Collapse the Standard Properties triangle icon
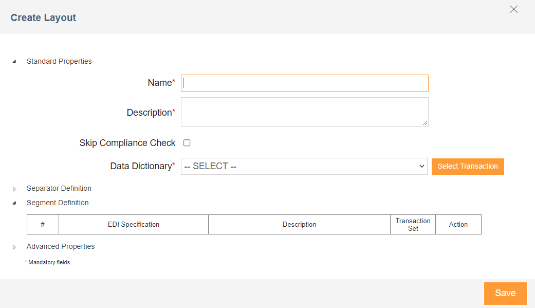 point(14,62)
